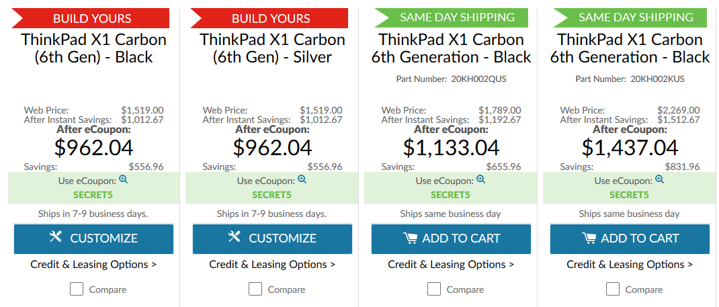This screenshot has width=719, height=307.
Task: Click SECRET5 coupon code on 20KH002QUS
Action: point(451,195)
